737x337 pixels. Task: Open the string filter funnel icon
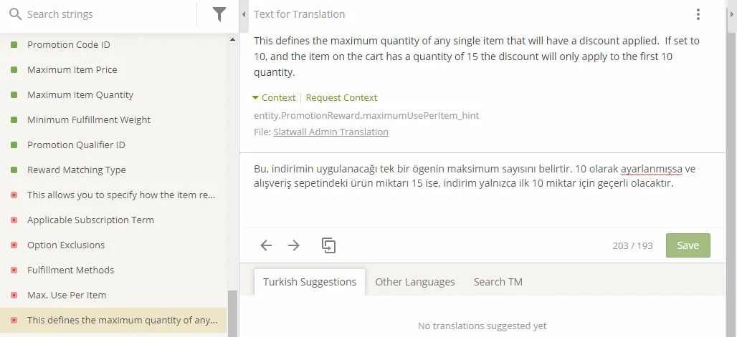pyautogui.click(x=219, y=14)
